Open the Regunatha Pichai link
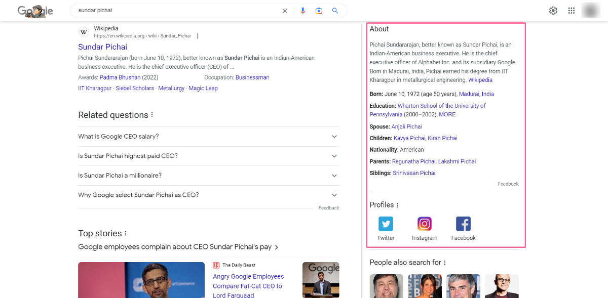608x298 pixels. (414, 161)
